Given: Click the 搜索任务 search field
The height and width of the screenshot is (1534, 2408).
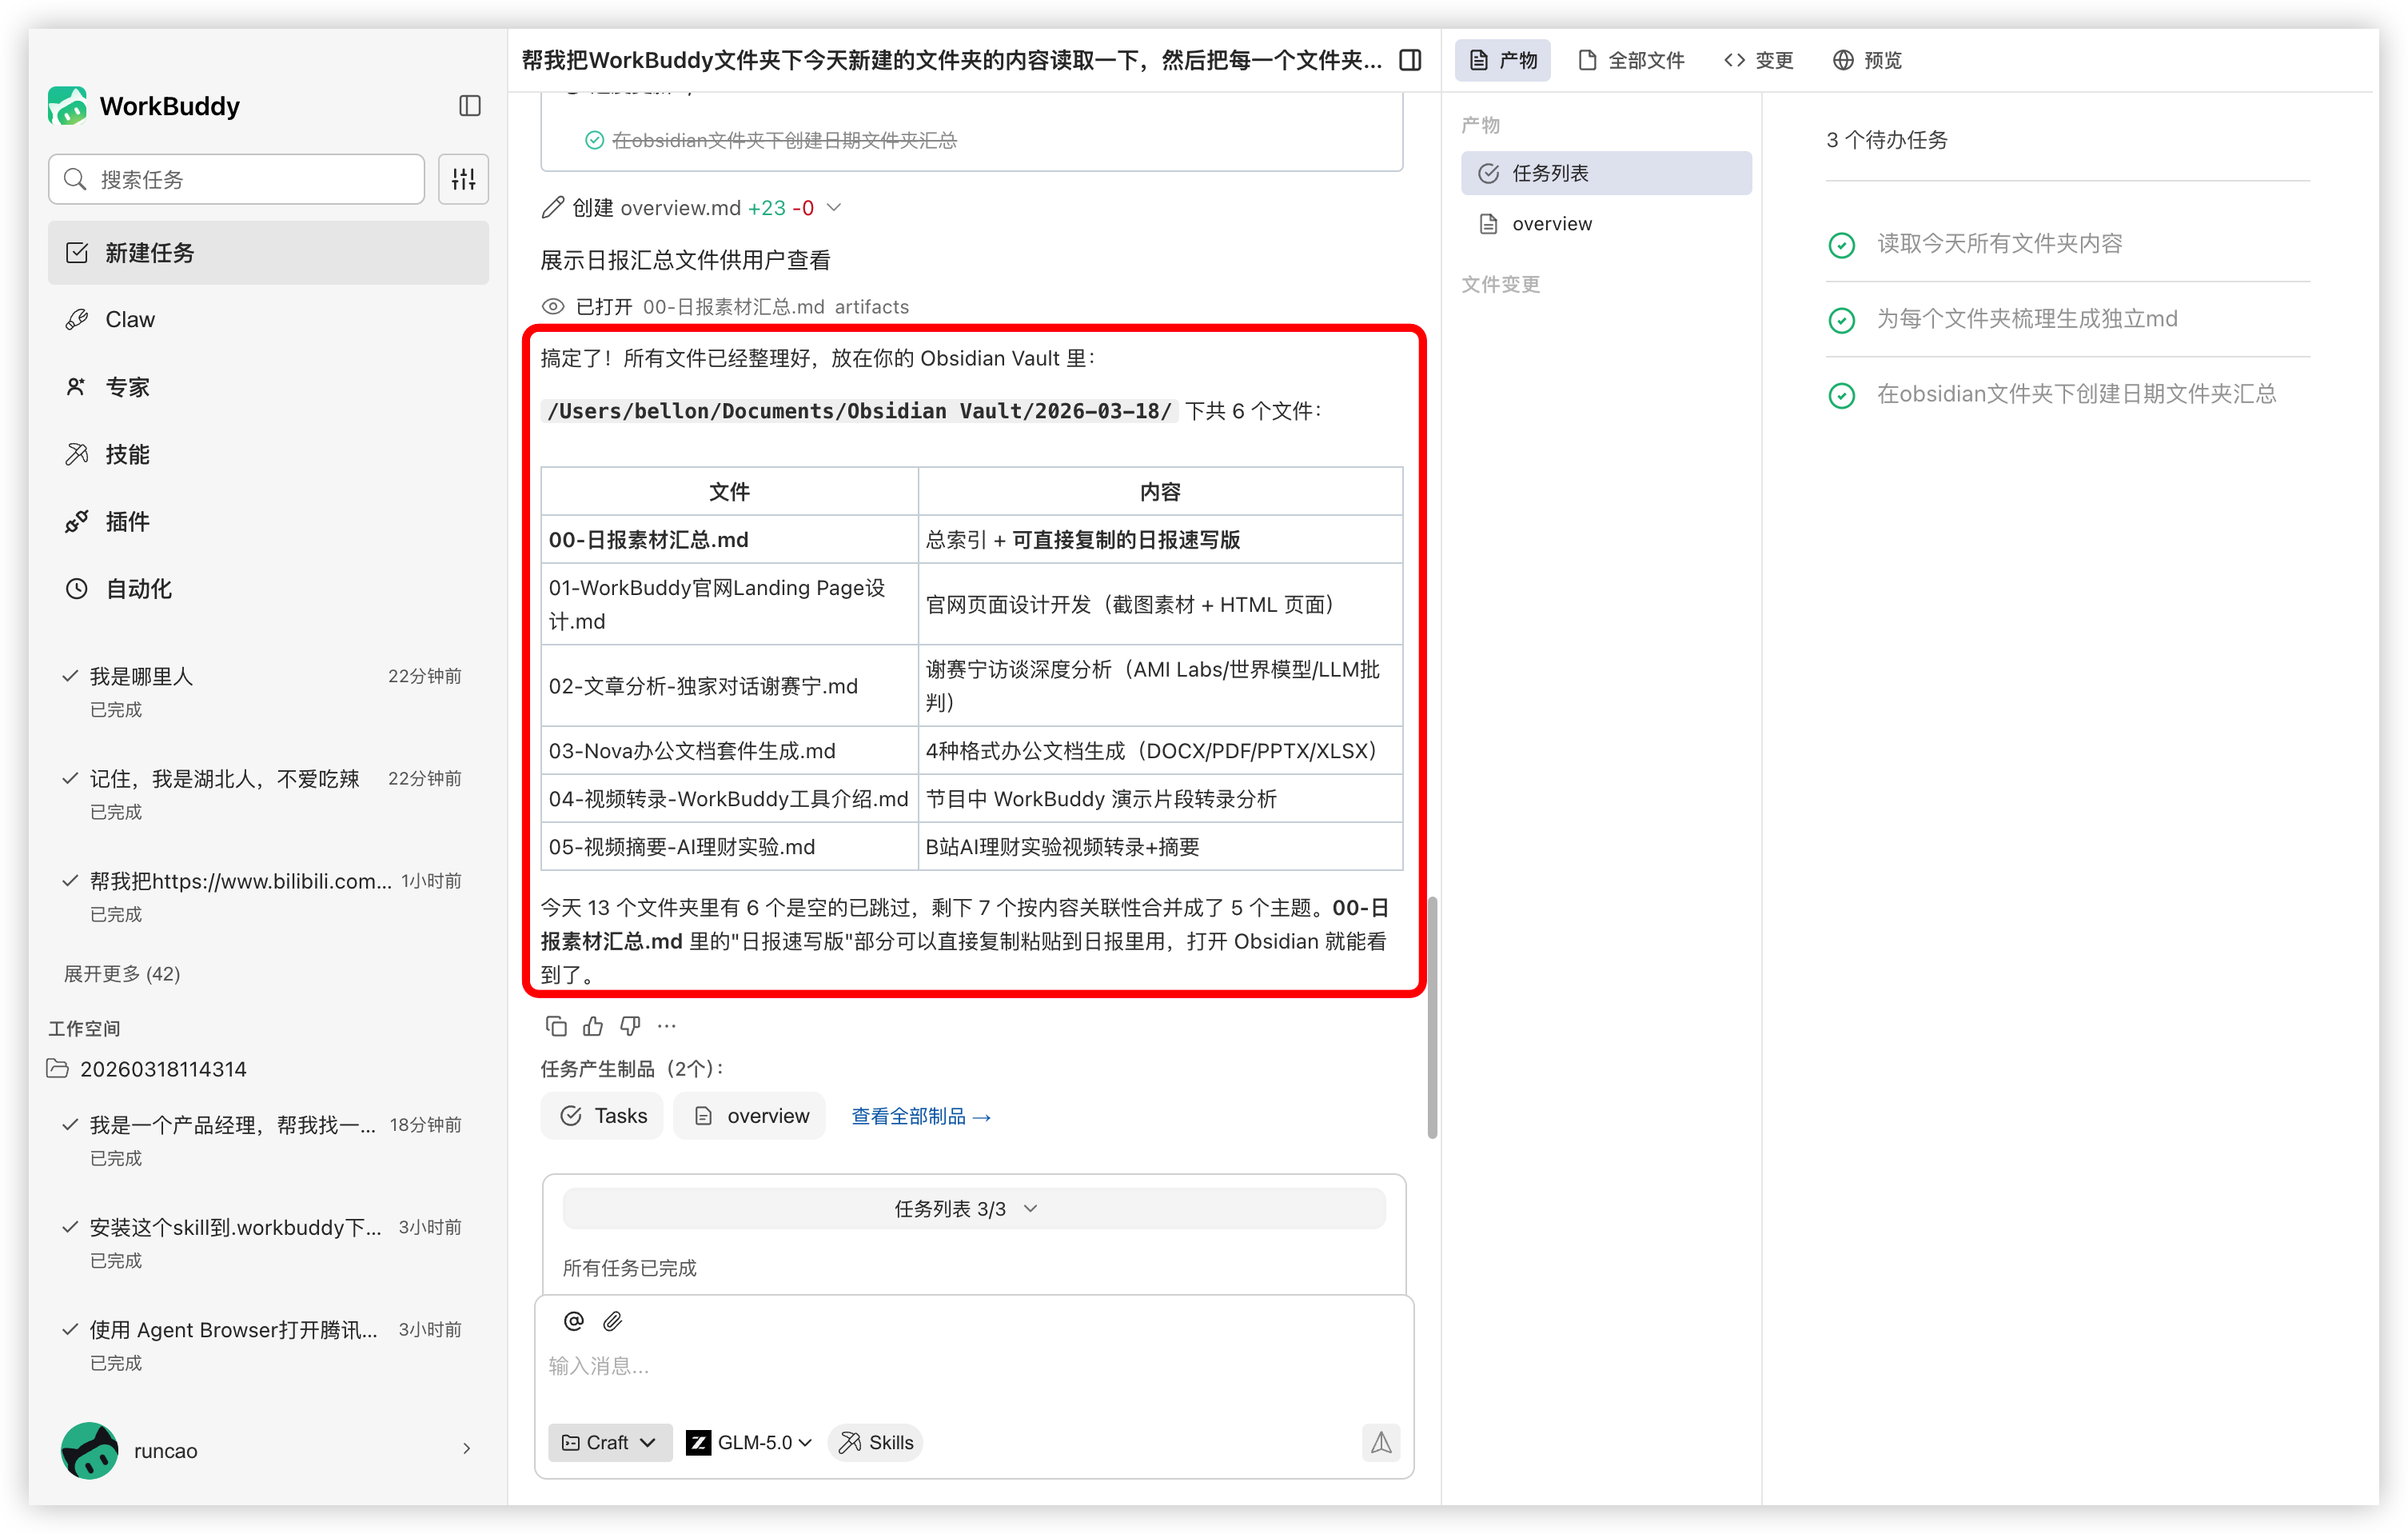Looking at the screenshot, I should pyautogui.click(x=237, y=179).
